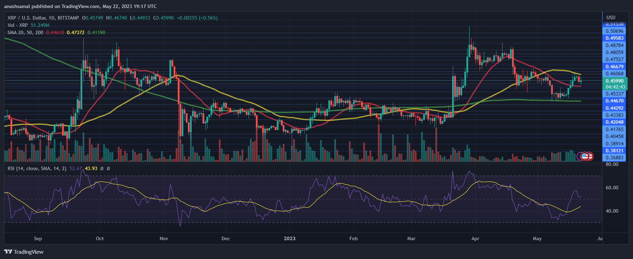This screenshot has width=633, height=259.
Task: Open the Vol · XRP indicator legend
Action: coord(18,25)
